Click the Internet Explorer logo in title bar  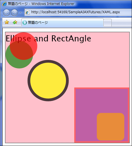coord(5,4)
